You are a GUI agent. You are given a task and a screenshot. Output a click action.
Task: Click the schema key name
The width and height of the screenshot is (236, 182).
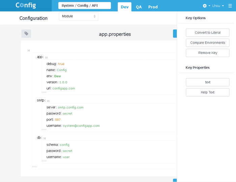[x=52, y=145]
